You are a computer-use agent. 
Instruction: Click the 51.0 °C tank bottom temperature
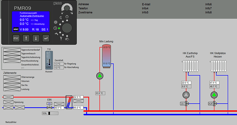coord(107,63)
